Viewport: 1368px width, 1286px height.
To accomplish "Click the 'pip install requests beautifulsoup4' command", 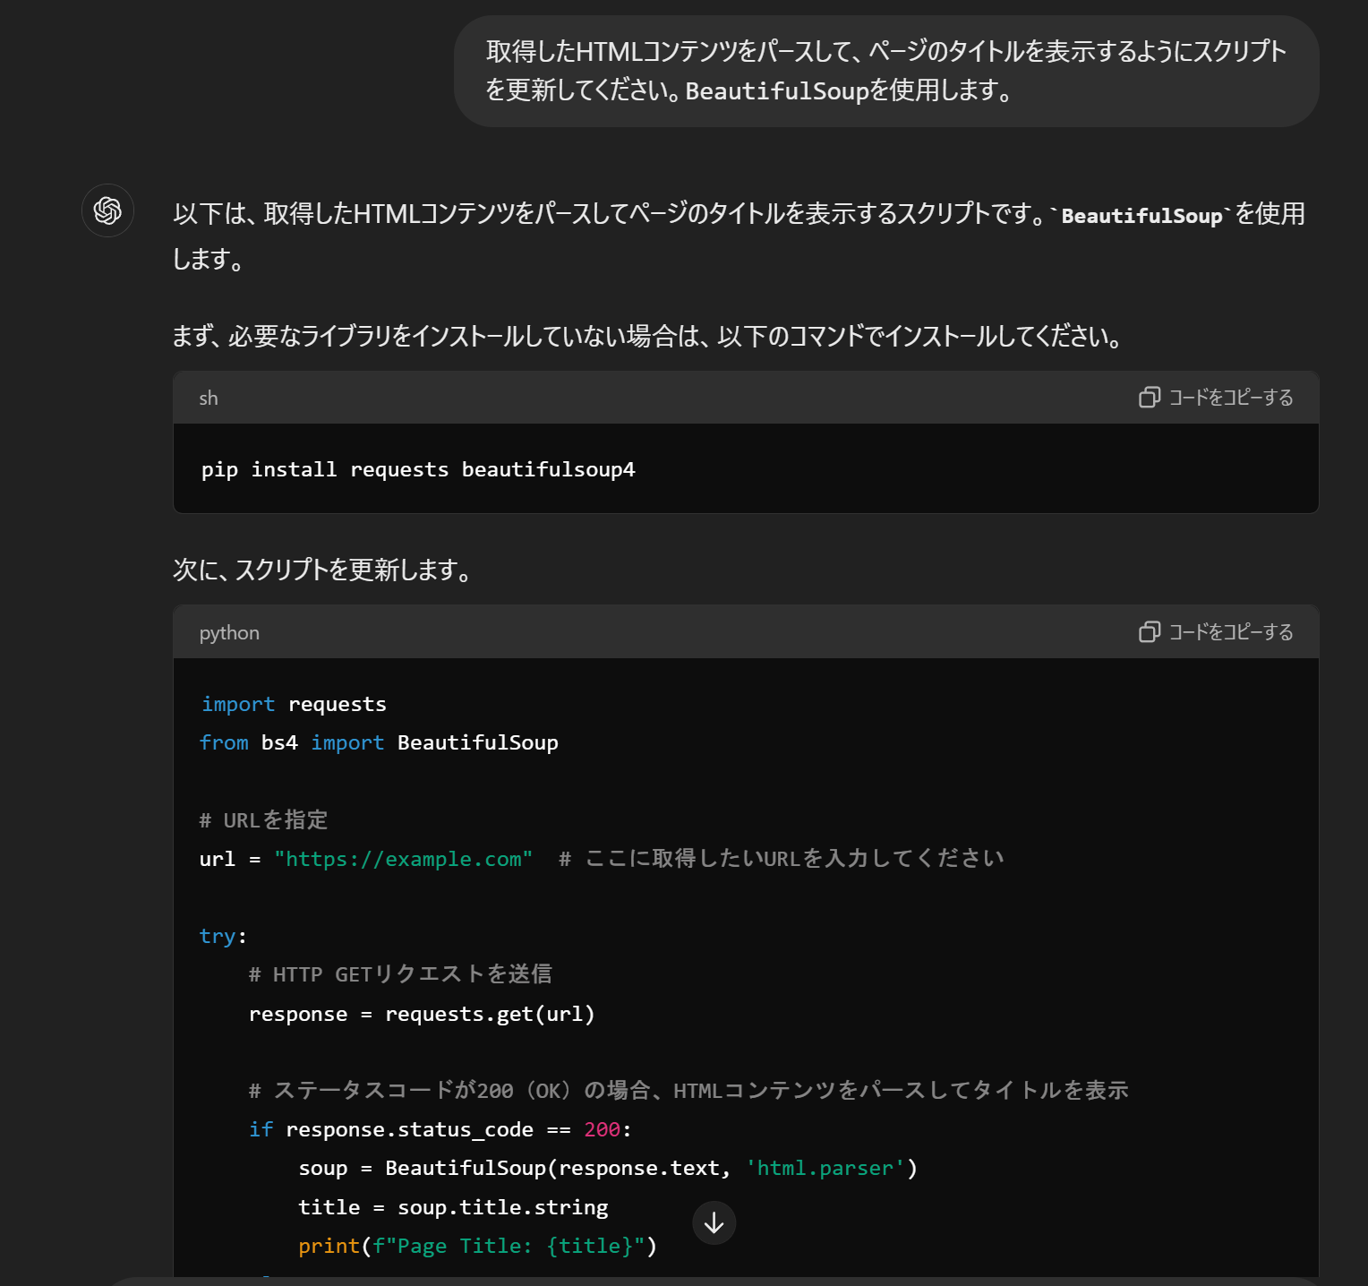I will click(418, 469).
